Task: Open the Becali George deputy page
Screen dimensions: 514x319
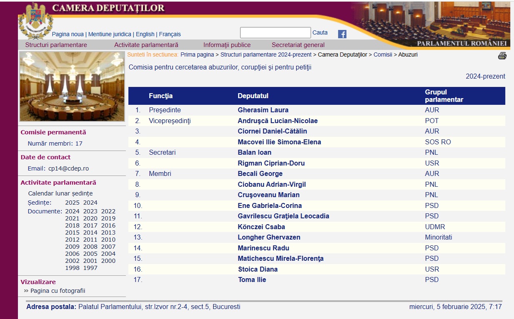Action: (260, 174)
